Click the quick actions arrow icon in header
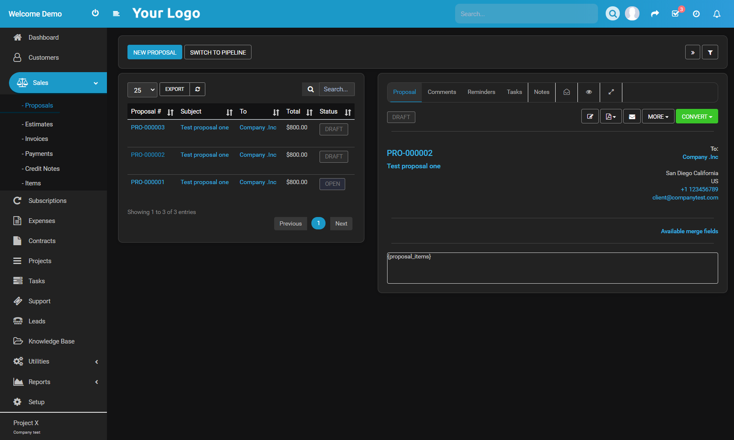 pyautogui.click(x=655, y=14)
